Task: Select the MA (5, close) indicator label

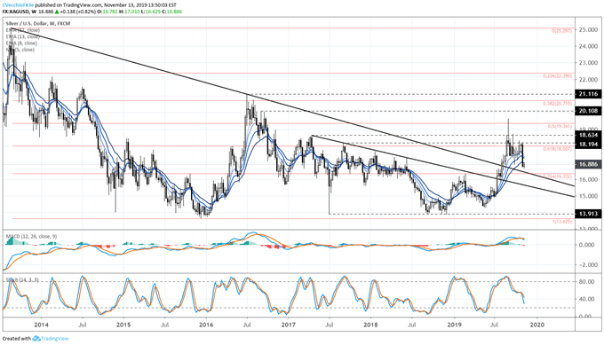Action: pyautogui.click(x=20, y=50)
